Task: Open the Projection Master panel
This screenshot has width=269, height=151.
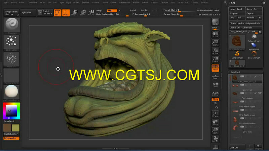Action: (x=11, y=13)
